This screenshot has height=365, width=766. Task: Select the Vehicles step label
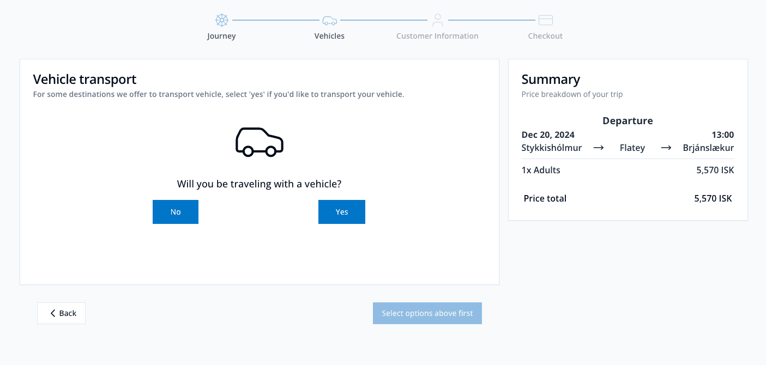tap(329, 36)
